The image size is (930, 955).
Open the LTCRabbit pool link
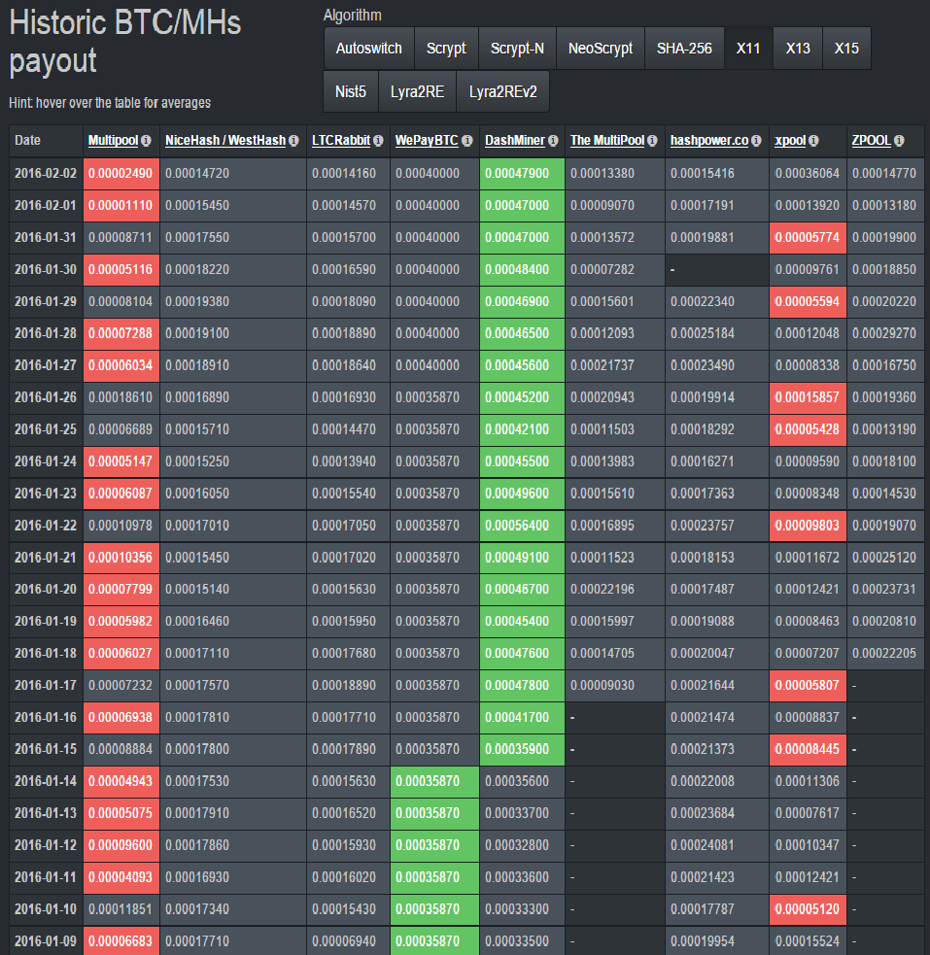(x=341, y=141)
